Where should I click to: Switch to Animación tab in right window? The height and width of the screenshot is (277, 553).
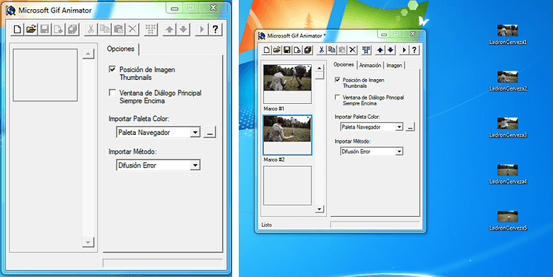coord(371,65)
